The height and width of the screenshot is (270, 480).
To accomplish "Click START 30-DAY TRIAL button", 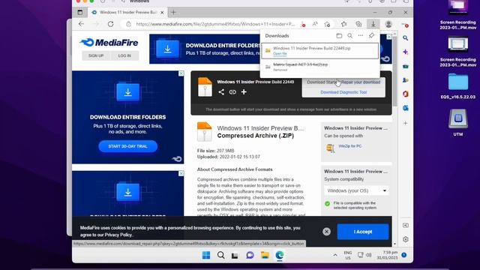I will click(128, 146).
